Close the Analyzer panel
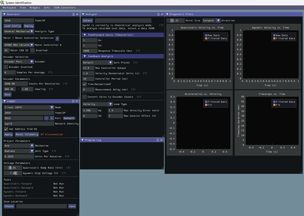Screen dimensions: 304x216 pyautogui.click(x=162, y=14)
